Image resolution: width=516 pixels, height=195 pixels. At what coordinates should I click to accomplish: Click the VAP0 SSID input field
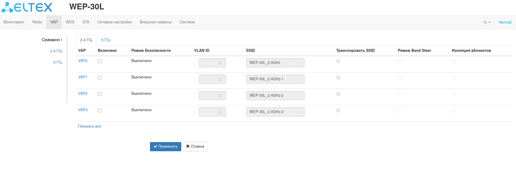click(275, 63)
